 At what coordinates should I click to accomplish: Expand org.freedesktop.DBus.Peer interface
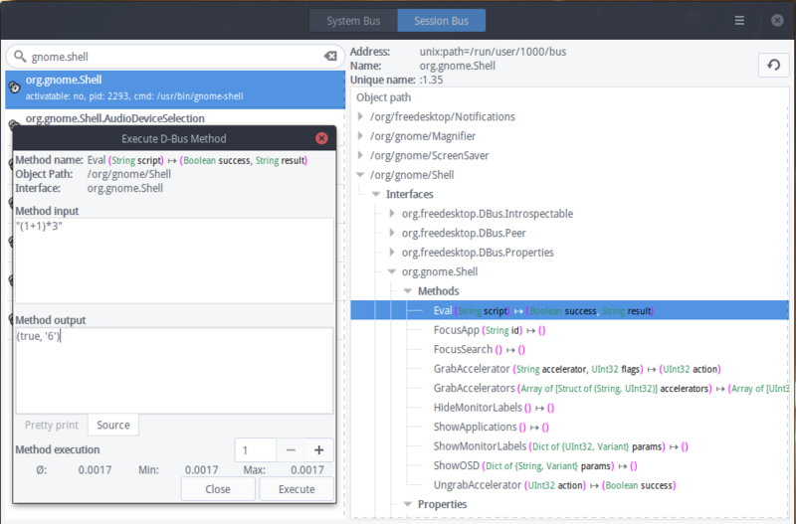392,233
